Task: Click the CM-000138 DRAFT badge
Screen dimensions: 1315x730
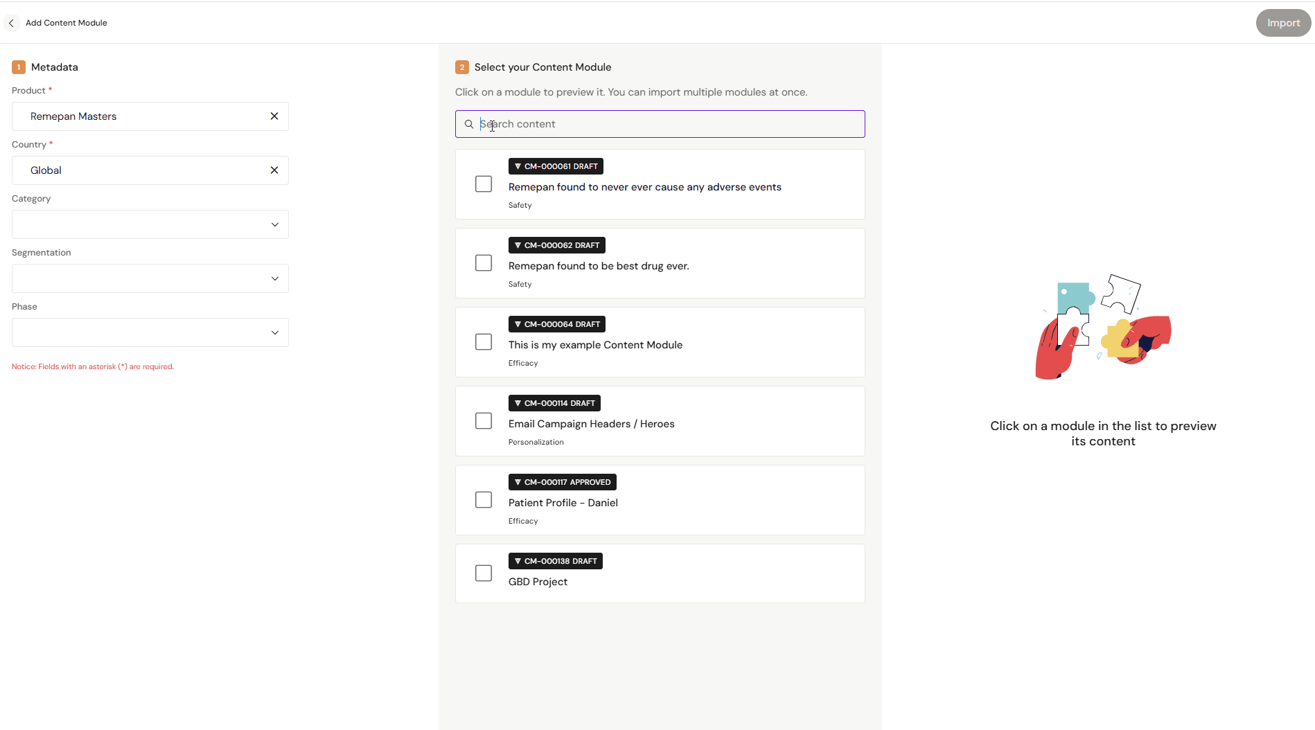Action: pyautogui.click(x=555, y=561)
